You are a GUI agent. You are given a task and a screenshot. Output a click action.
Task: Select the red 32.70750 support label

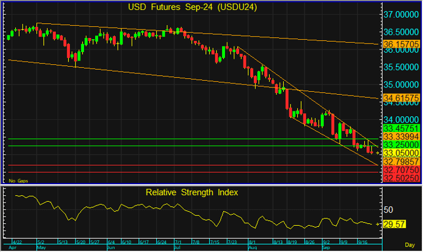(401, 169)
